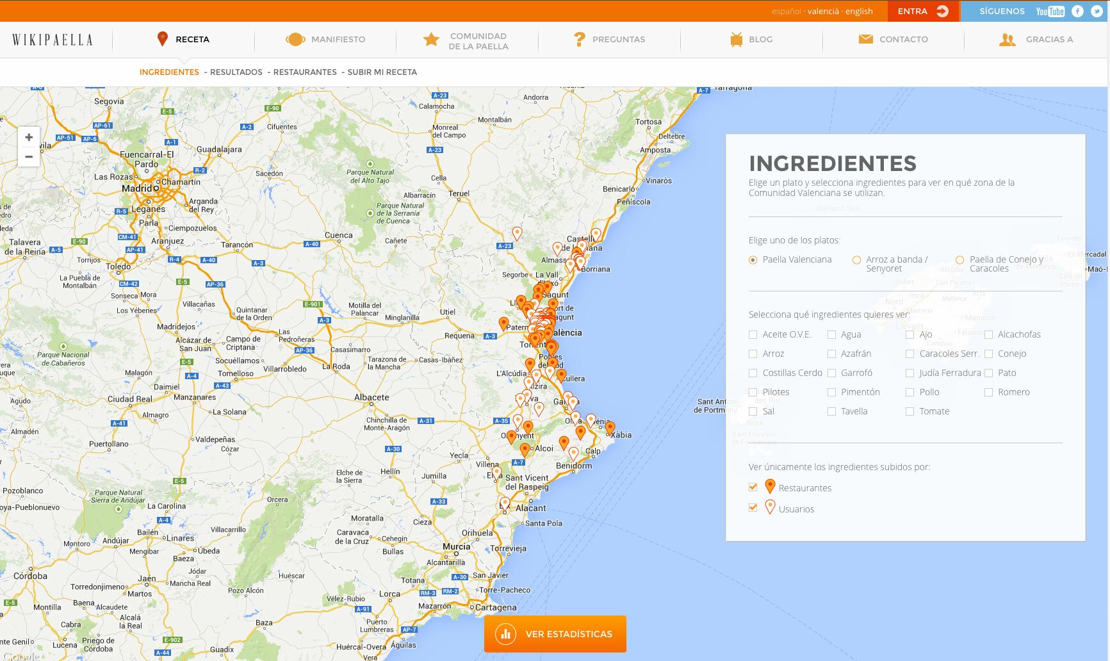Open the Facebook social icon
The height and width of the screenshot is (661, 1110).
click(x=1077, y=12)
